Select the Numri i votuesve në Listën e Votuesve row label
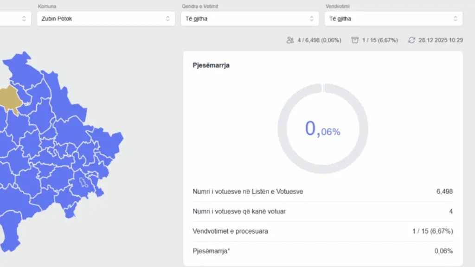 [x=248, y=191]
